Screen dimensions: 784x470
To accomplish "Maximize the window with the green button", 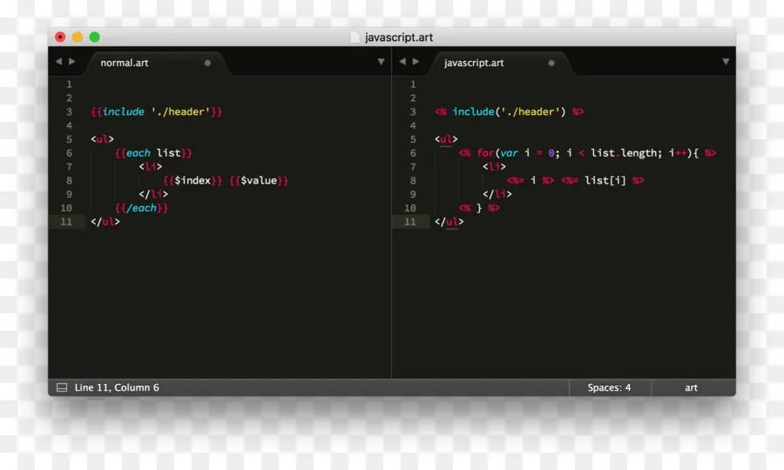I will tap(94, 37).
